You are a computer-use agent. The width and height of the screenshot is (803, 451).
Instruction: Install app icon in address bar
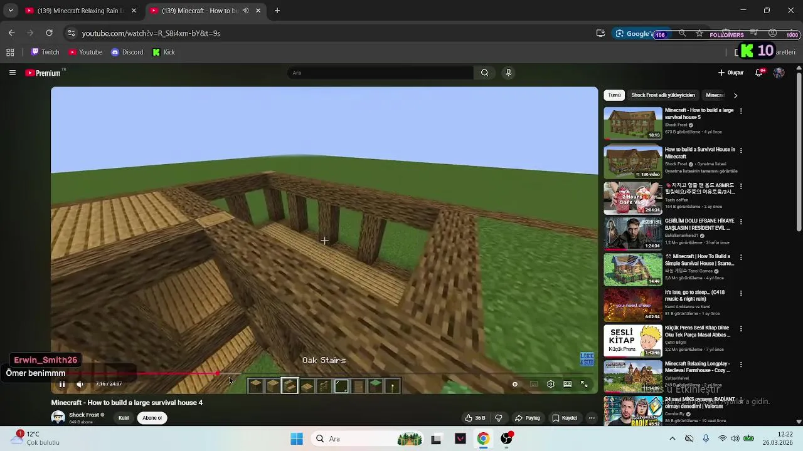pyautogui.click(x=600, y=33)
